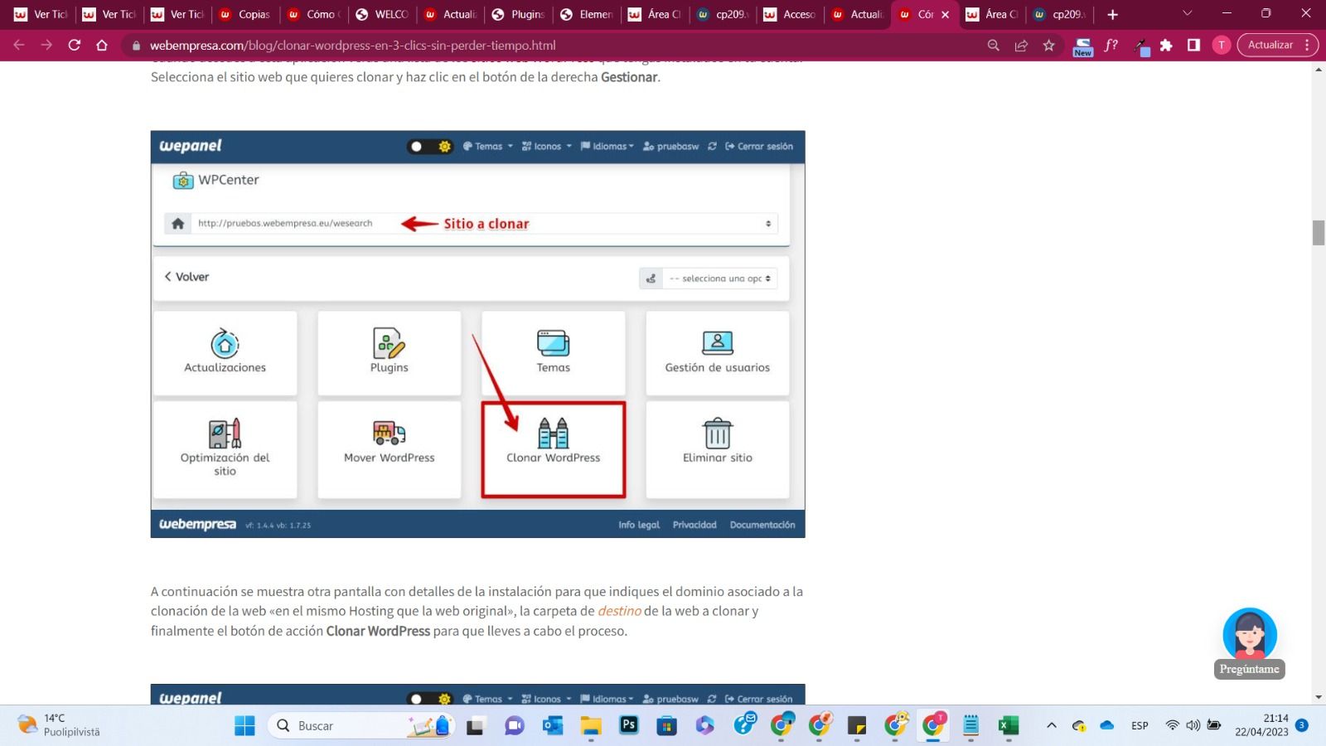
Task: Switch to the Plugins browser tab
Action: point(520,14)
